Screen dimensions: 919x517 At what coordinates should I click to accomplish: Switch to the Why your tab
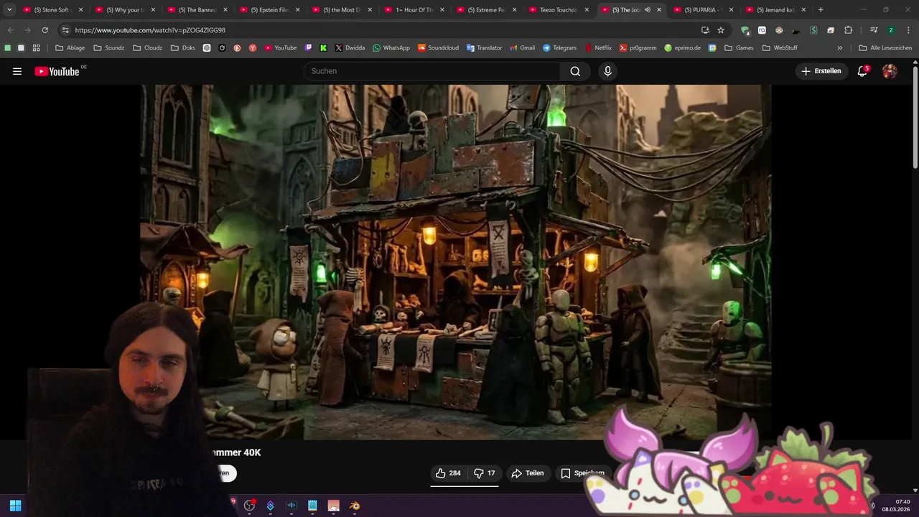coord(123,10)
